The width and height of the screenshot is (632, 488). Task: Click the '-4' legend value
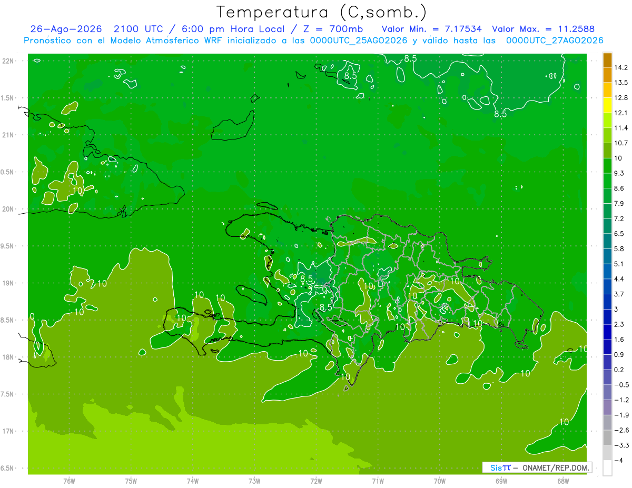[619, 461]
